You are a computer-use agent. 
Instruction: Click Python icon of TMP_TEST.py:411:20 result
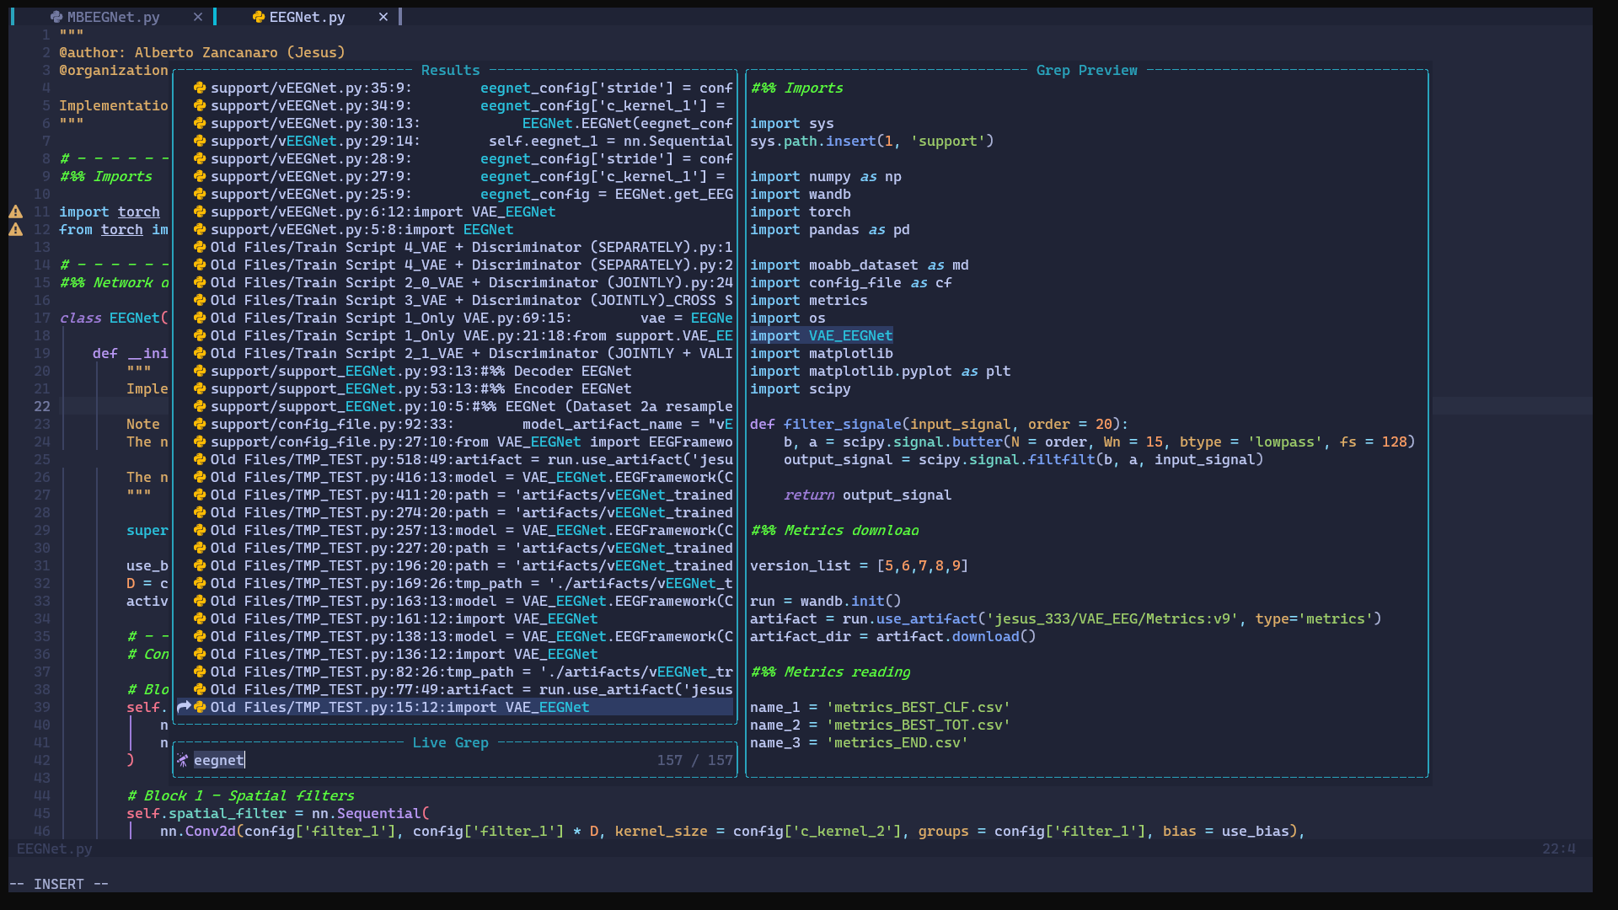200,495
